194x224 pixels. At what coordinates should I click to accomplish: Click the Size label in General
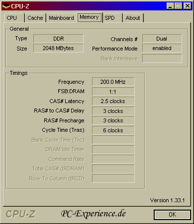(22, 49)
